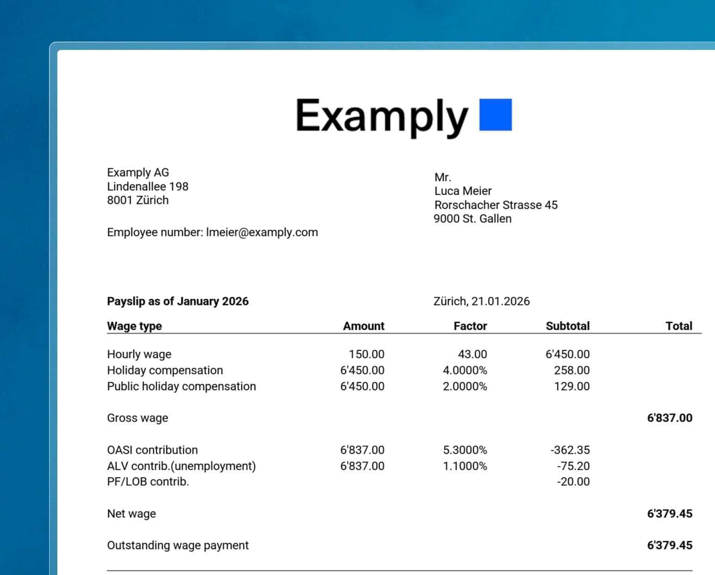Click the "Total" column header
The image size is (715, 575).
point(678,326)
